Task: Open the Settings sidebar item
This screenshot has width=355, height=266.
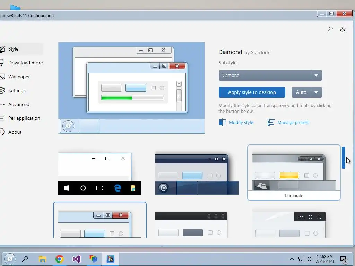Action: click(x=17, y=90)
